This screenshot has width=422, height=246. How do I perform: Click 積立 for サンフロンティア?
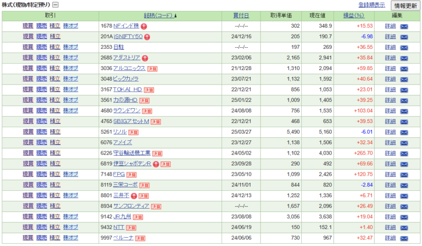point(55,206)
